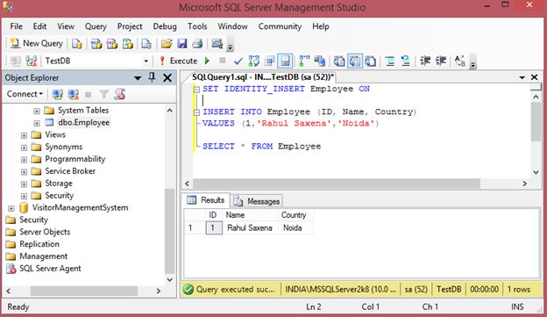Switch to the Messages tab
This screenshot has height=317, width=547.
point(257,201)
